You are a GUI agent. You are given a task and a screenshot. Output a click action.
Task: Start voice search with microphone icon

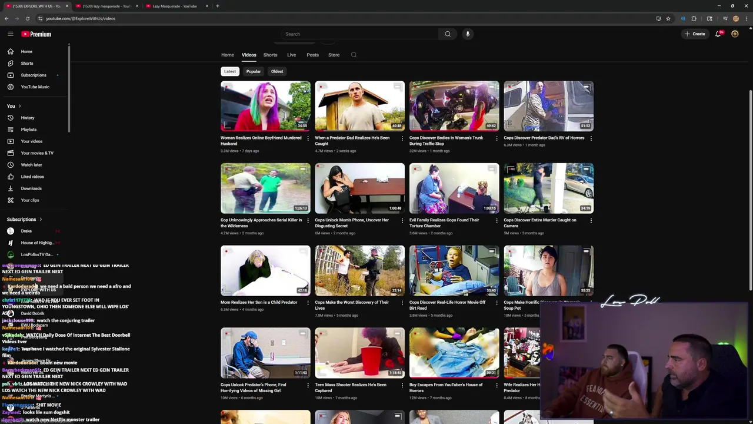tap(468, 34)
